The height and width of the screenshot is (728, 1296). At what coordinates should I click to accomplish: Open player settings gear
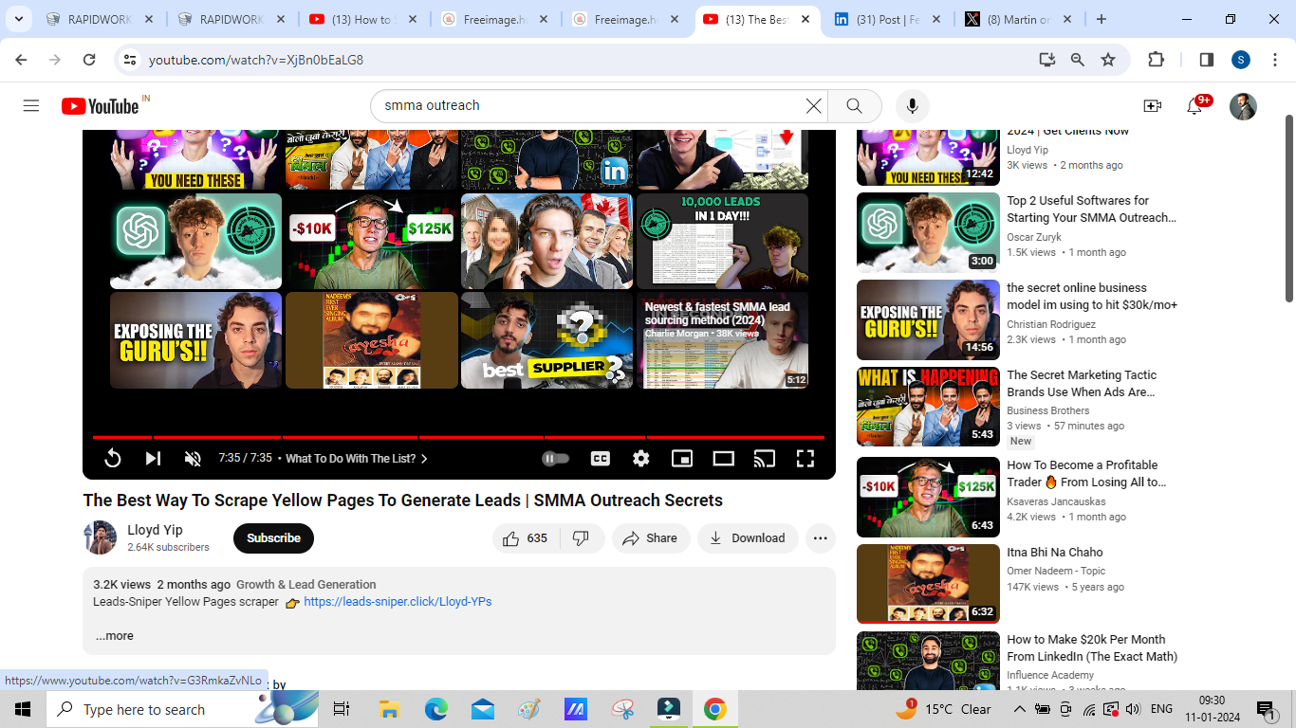(x=641, y=459)
